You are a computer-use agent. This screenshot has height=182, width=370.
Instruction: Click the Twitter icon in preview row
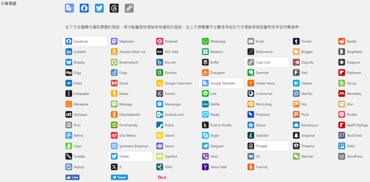click(x=99, y=8)
